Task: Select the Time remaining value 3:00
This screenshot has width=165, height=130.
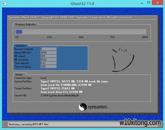Action: tap(48, 66)
